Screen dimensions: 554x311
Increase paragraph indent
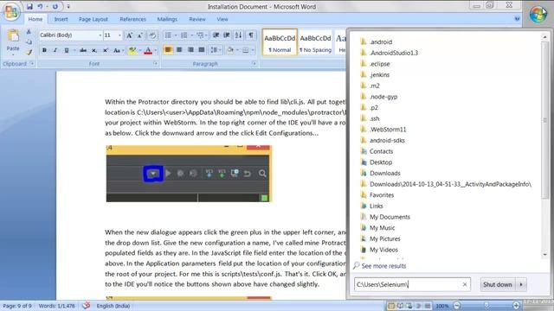pyautogui.click(x=227, y=35)
